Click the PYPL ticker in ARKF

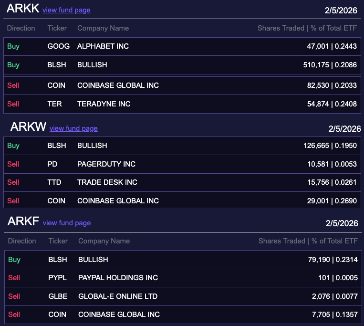[x=57, y=278]
